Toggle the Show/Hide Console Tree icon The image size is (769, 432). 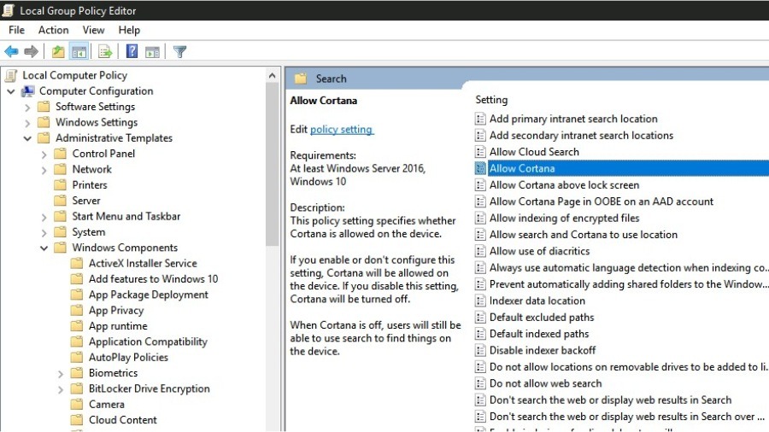pos(78,51)
